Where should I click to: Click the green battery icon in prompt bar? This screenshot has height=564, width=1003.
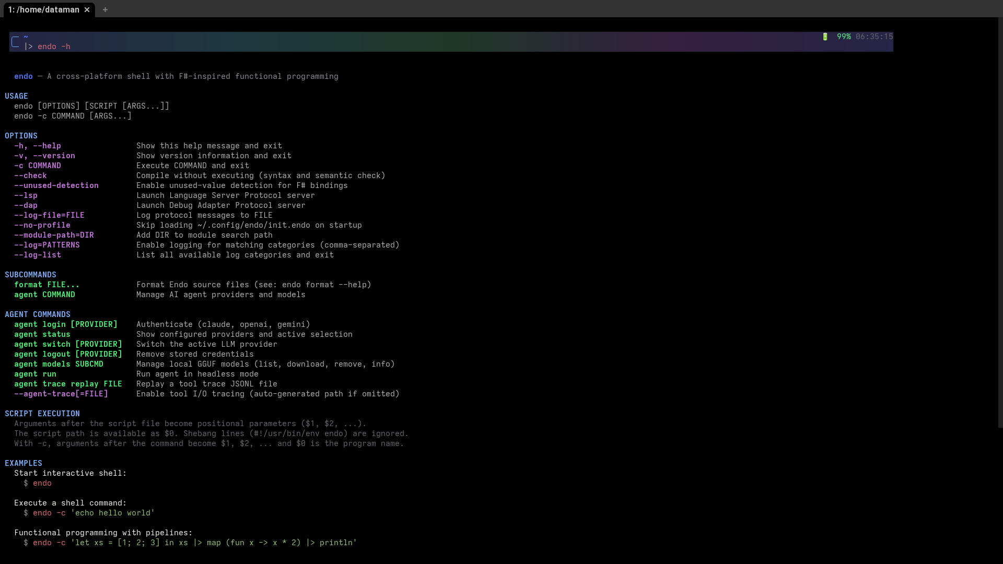coord(825,37)
